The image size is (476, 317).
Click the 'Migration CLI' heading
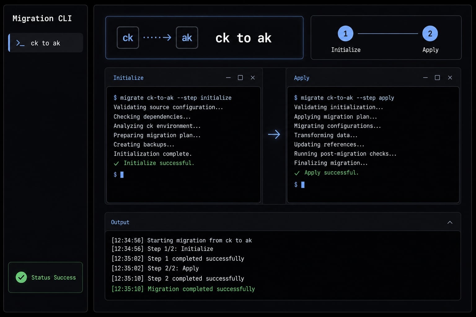click(x=42, y=19)
